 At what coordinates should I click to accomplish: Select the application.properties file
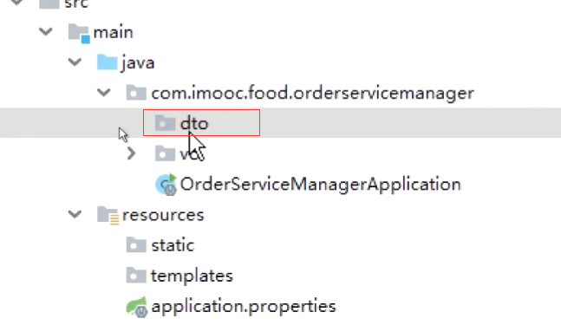(x=244, y=307)
